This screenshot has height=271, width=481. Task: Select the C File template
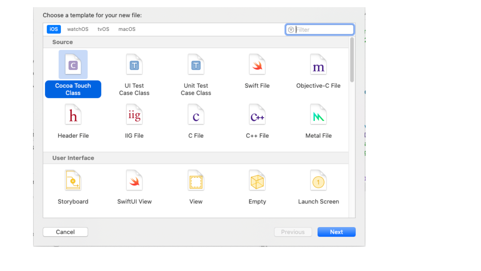(196, 115)
